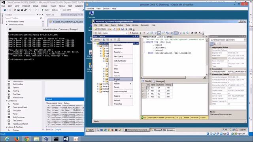Click the Debug play arrow beside Execute

pos(141,33)
